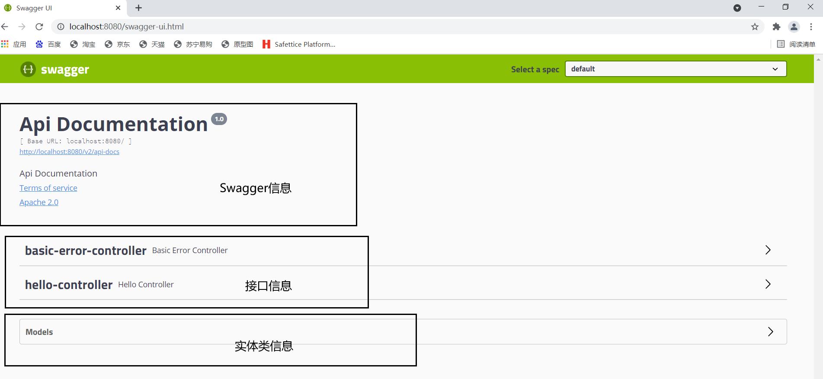Open the Select a spec dropdown
Viewport: 823px width, 379px height.
pos(676,69)
